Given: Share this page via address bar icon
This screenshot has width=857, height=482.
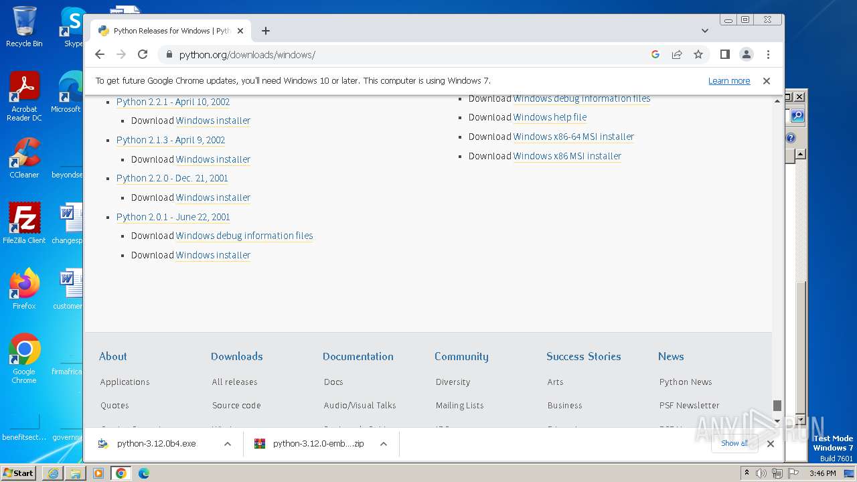Looking at the screenshot, I should coord(677,54).
